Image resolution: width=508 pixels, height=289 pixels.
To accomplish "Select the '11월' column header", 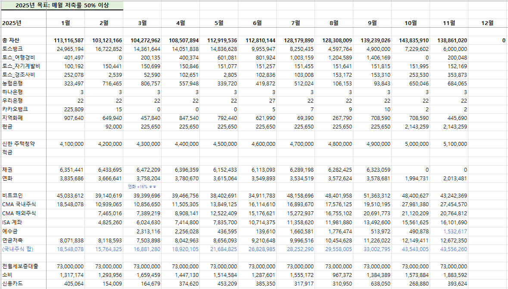I will [449, 23].
